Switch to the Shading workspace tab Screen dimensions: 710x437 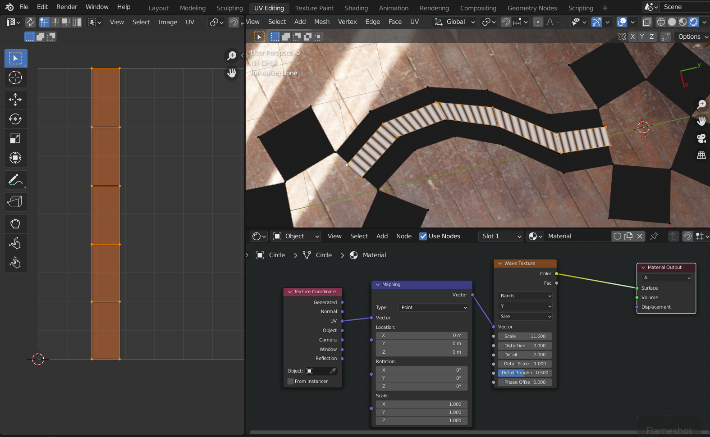[356, 8]
